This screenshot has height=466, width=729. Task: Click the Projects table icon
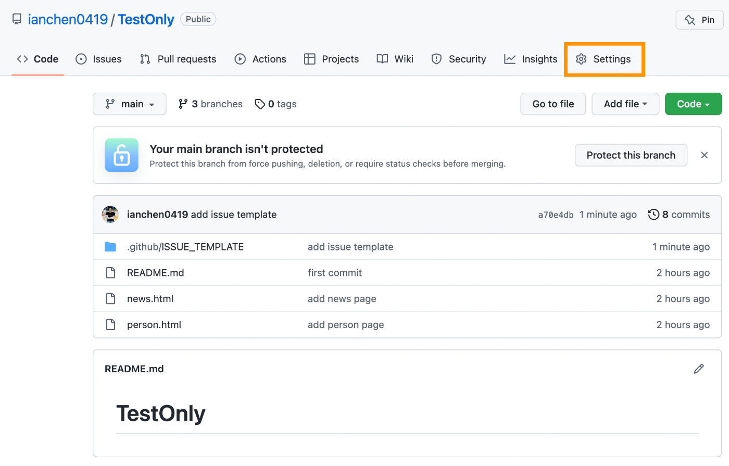310,59
